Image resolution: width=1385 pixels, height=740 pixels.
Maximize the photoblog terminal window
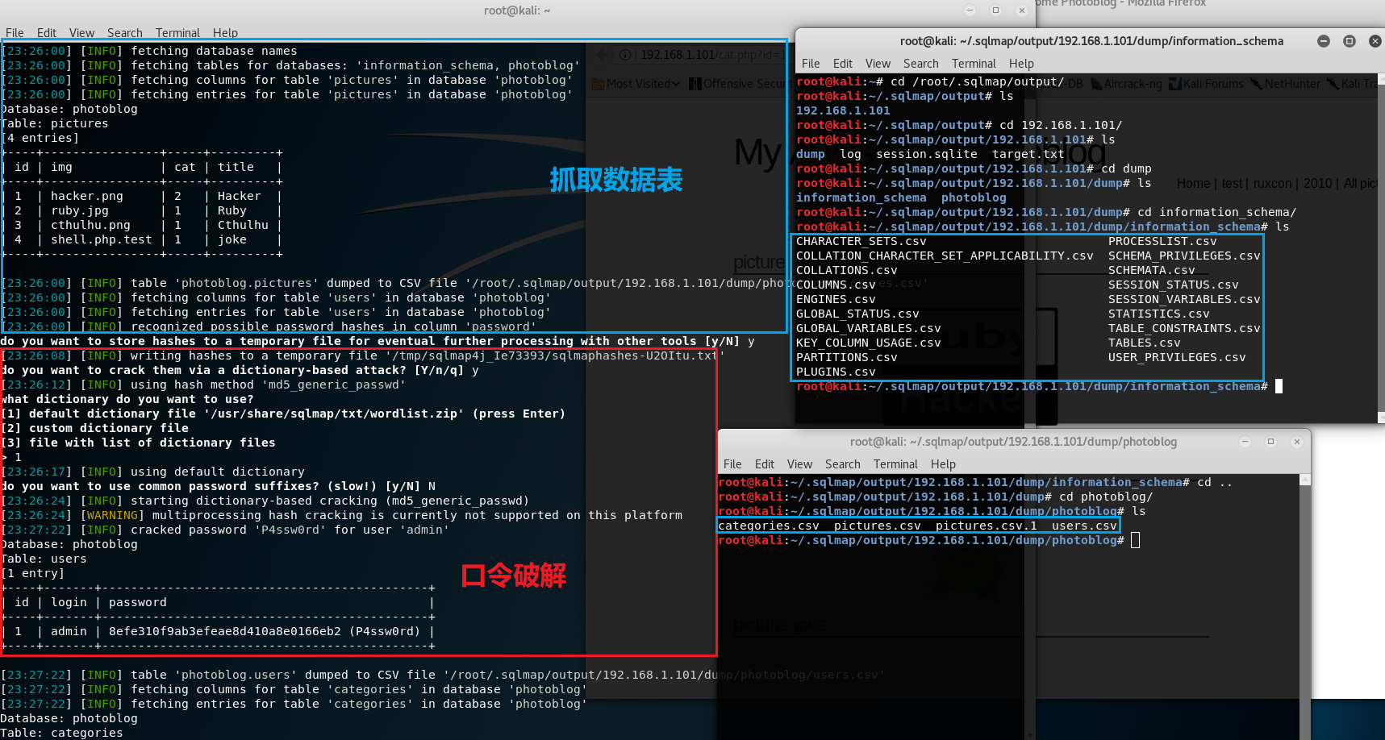(1270, 442)
